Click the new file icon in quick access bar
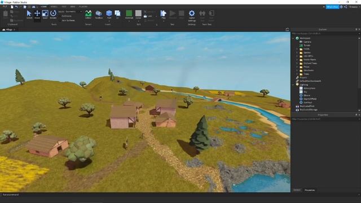This screenshot has height=203, width=361. pos(12,7)
